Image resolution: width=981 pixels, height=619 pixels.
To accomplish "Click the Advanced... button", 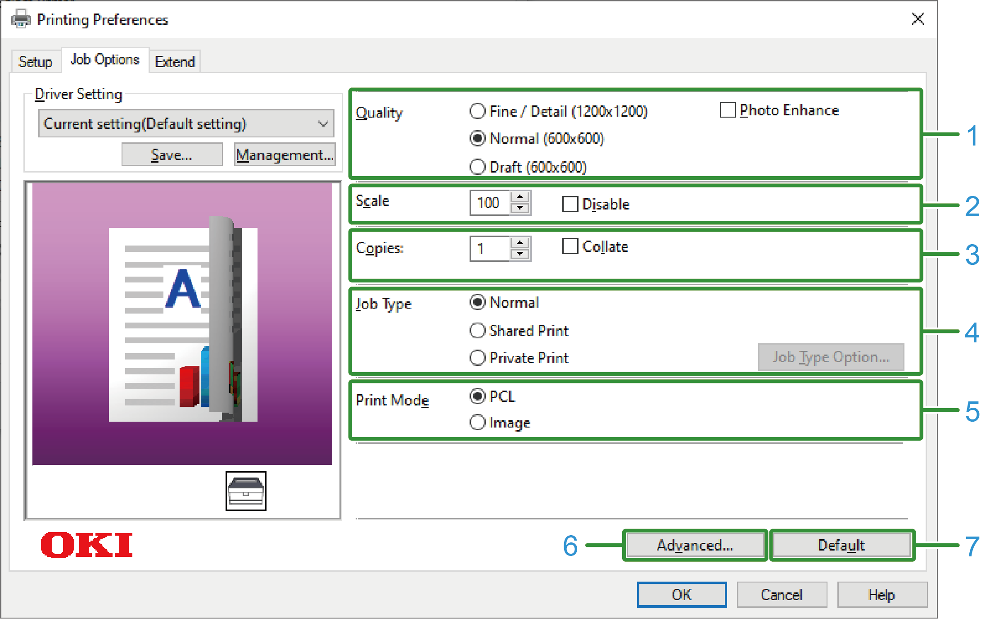I will click(x=695, y=545).
